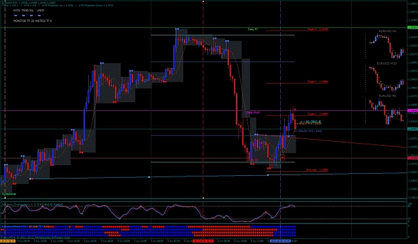418x244 pixels.
Task: Click the green Daily R1 label
Action: coord(253,29)
